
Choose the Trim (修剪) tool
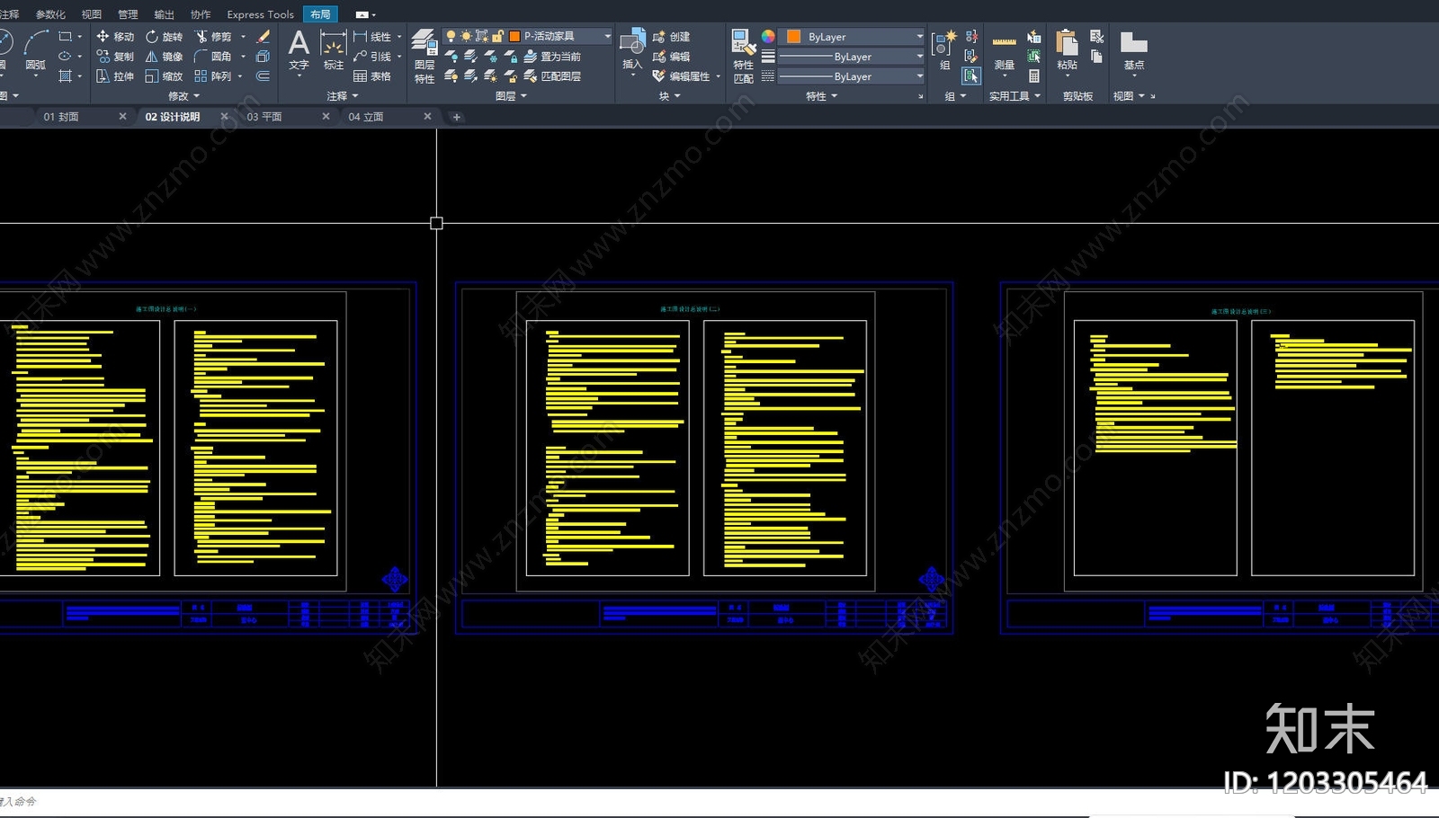(213, 37)
